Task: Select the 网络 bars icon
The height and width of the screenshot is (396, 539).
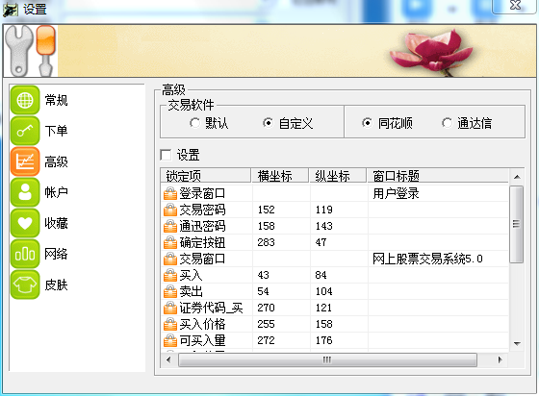Action: tap(25, 254)
